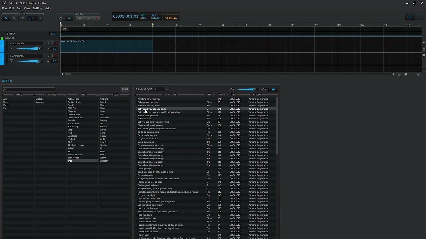Toggle loop playback in Control
Screen dimensions: 426x239
(x=61, y=18)
